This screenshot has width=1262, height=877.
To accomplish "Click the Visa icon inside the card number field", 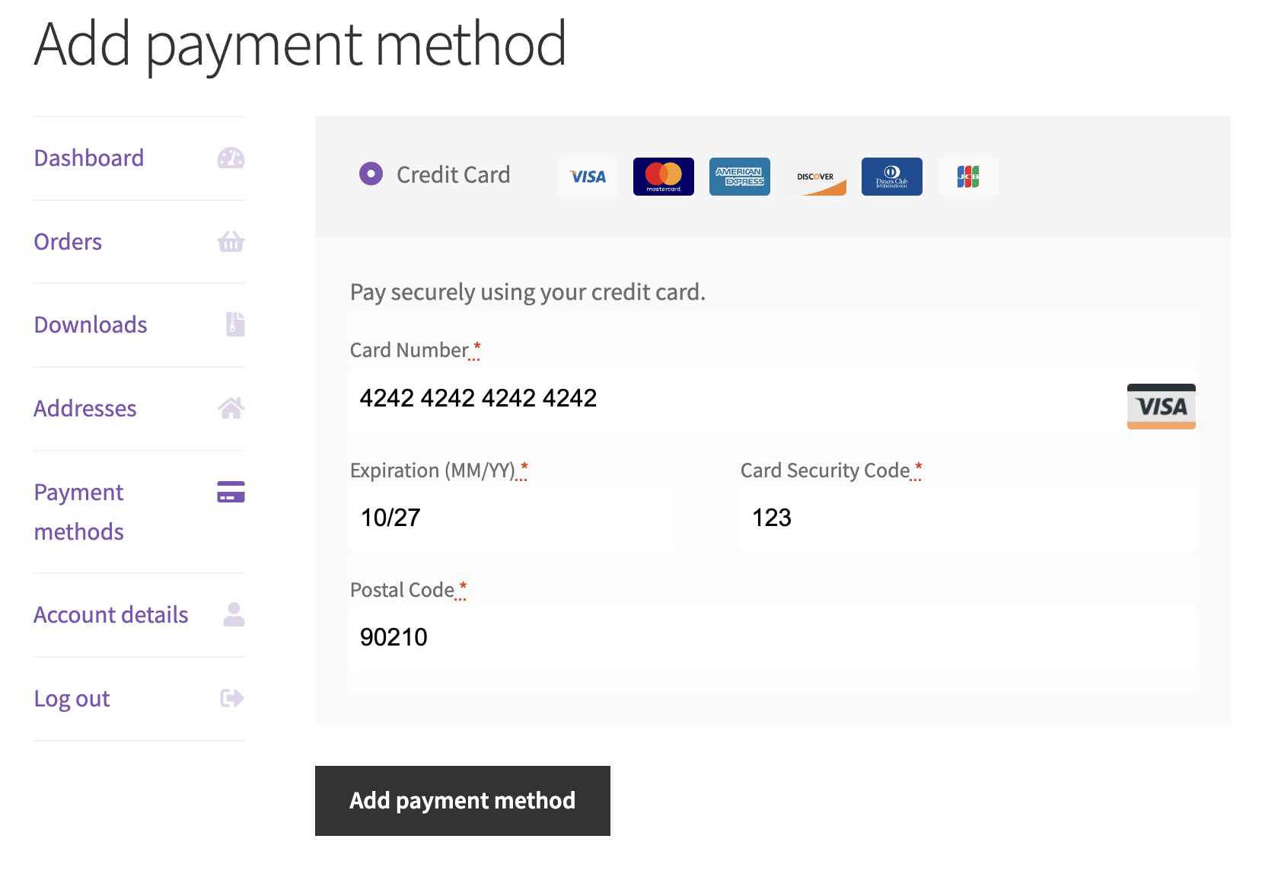I will point(1161,406).
